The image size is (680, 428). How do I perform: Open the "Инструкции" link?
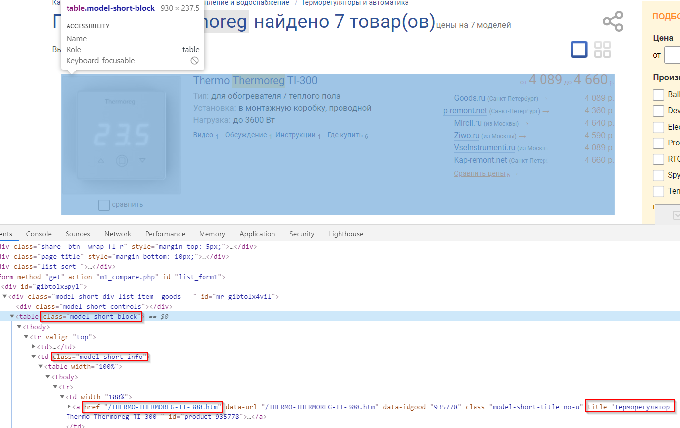295,135
